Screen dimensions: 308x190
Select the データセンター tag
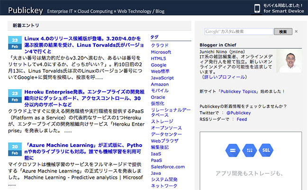[x=166, y=134]
